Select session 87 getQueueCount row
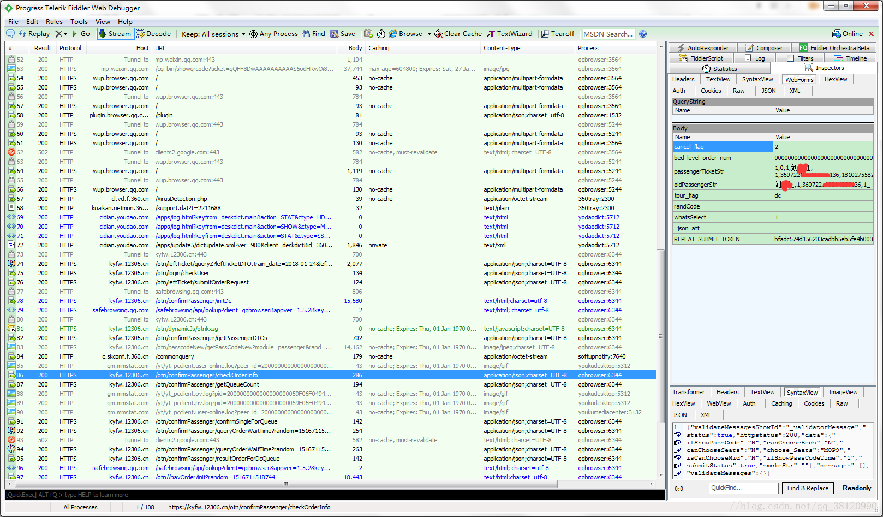 331,384
